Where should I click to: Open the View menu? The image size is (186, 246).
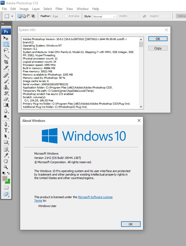[x=70, y=9]
